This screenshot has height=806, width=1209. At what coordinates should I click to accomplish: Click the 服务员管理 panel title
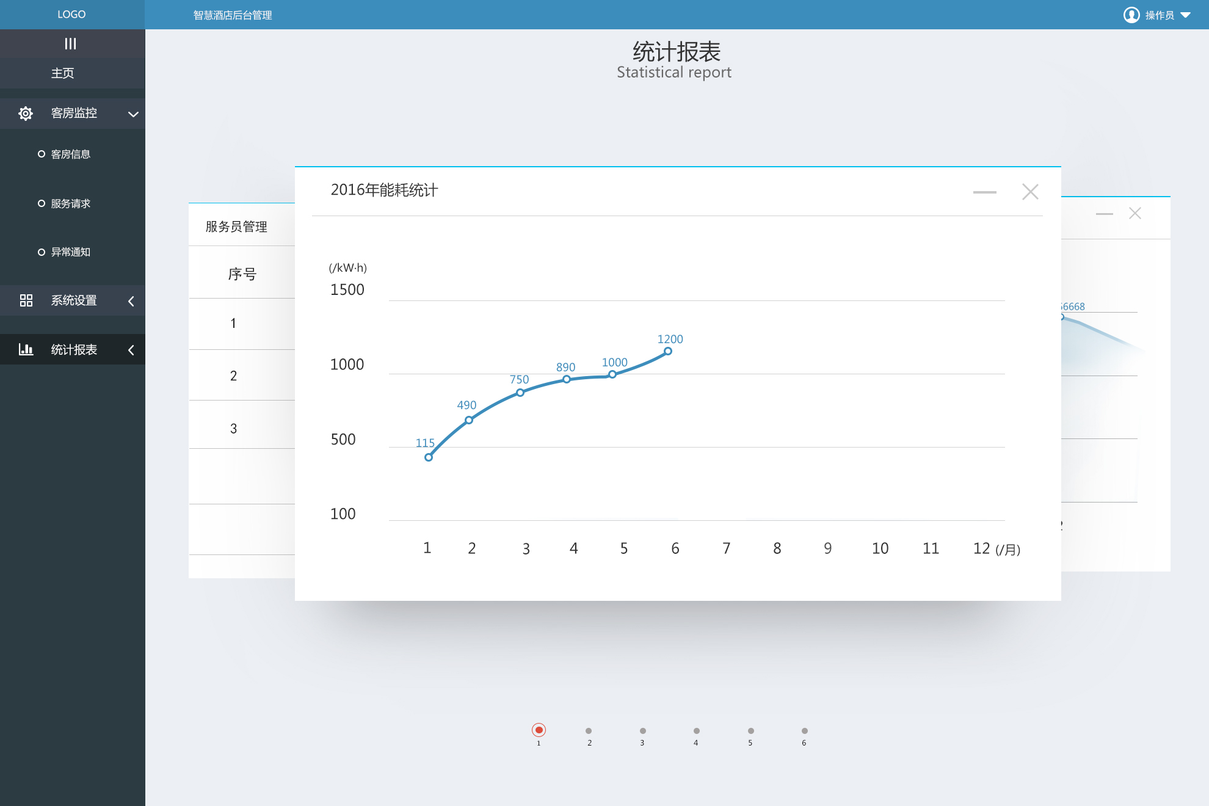coord(236,227)
